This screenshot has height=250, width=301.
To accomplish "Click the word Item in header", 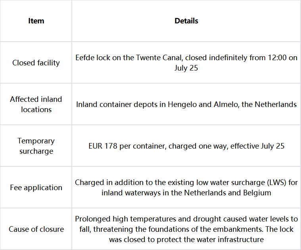I will tap(36, 21).
